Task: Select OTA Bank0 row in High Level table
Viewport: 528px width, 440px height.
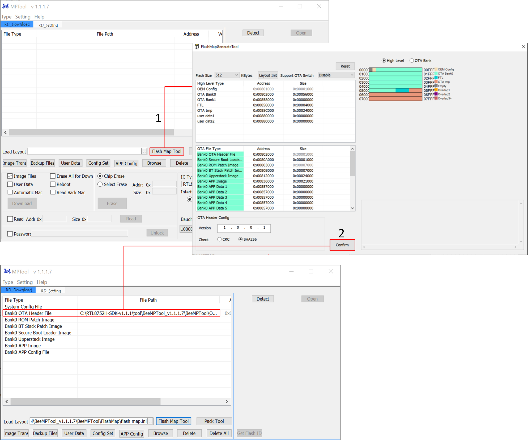Action: 275,94
